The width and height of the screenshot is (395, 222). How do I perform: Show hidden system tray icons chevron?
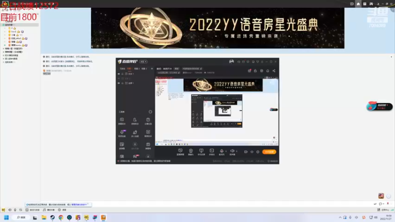(x=340, y=218)
